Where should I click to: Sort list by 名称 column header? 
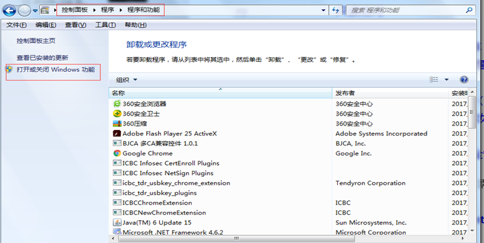click(x=221, y=93)
